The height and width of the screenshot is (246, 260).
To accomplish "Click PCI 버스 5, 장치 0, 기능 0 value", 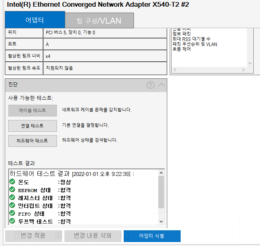I will [x=70, y=33].
